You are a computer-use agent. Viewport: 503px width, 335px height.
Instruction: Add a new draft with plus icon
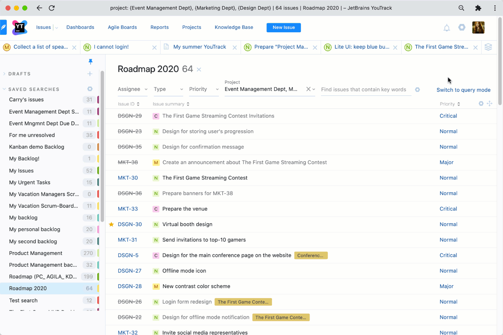pyautogui.click(x=90, y=74)
